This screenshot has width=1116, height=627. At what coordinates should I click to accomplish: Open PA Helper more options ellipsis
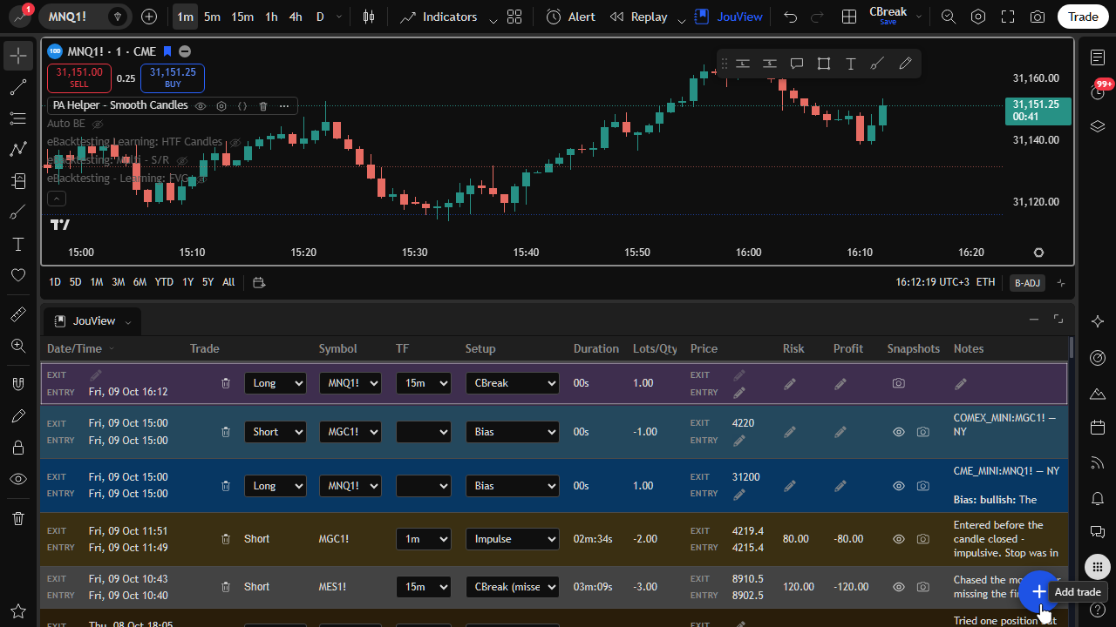(x=284, y=105)
